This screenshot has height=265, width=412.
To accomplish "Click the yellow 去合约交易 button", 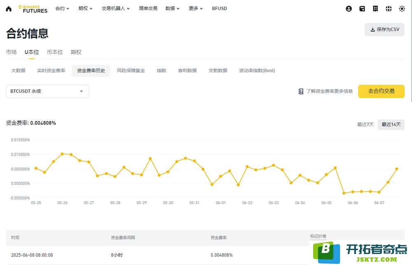I will (x=381, y=91).
